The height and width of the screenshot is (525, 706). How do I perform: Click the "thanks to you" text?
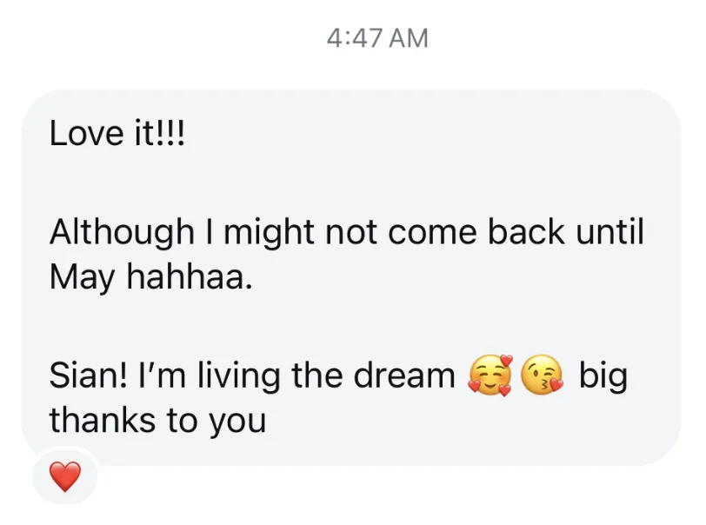pyautogui.click(x=157, y=421)
